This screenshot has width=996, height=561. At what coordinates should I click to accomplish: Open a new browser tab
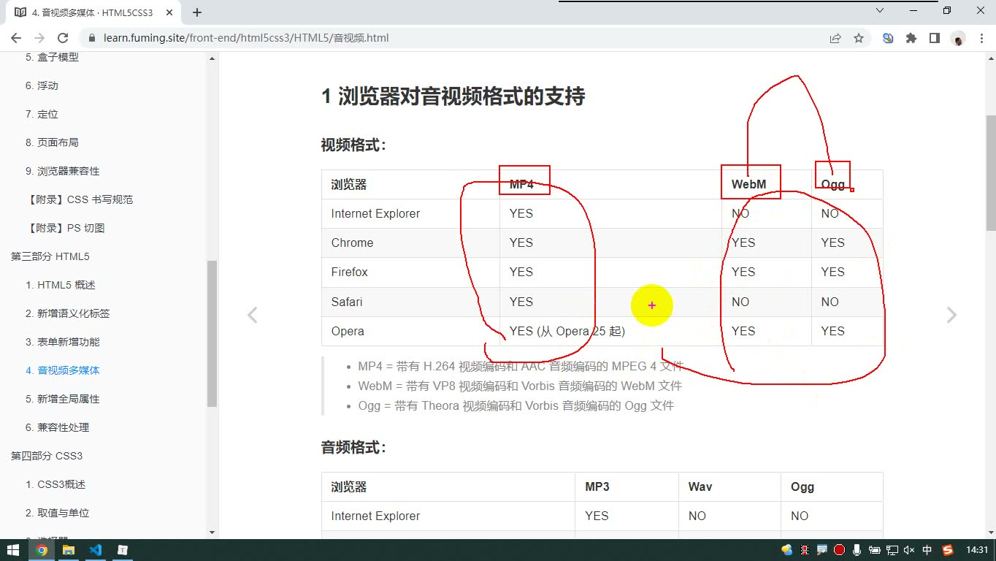pyautogui.click(x=197, y=12)
